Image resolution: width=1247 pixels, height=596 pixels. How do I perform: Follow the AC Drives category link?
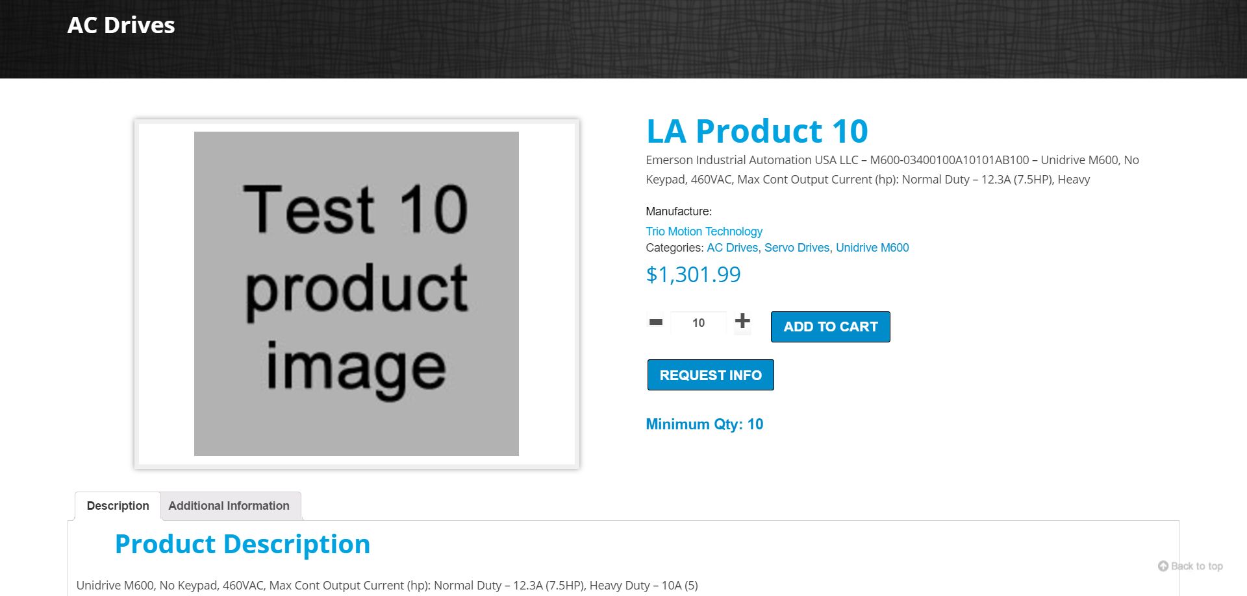732,248
